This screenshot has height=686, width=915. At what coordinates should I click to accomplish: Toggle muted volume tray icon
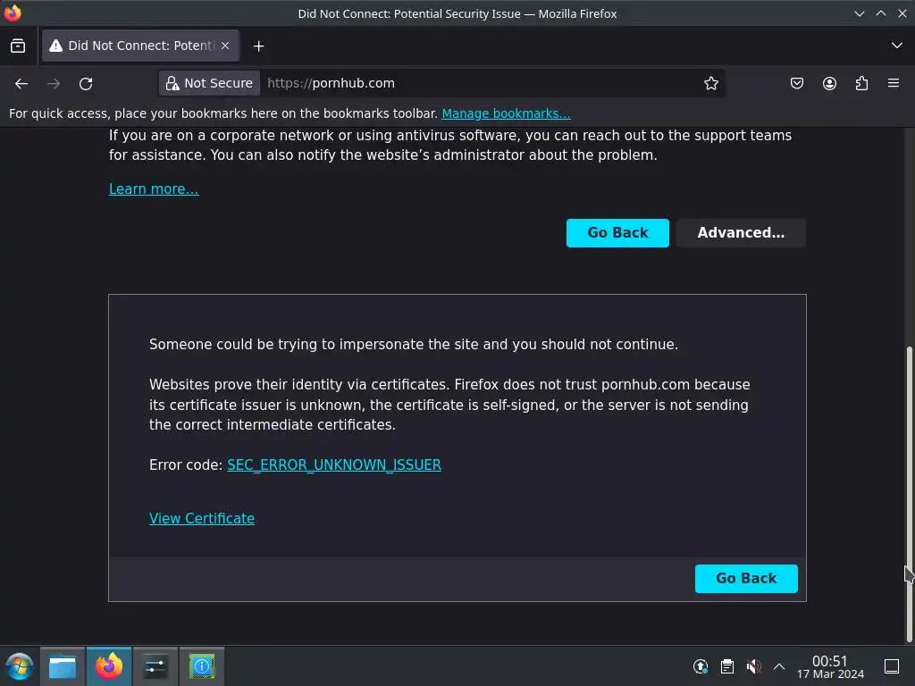pyautogui.click(x=753, y=666)
